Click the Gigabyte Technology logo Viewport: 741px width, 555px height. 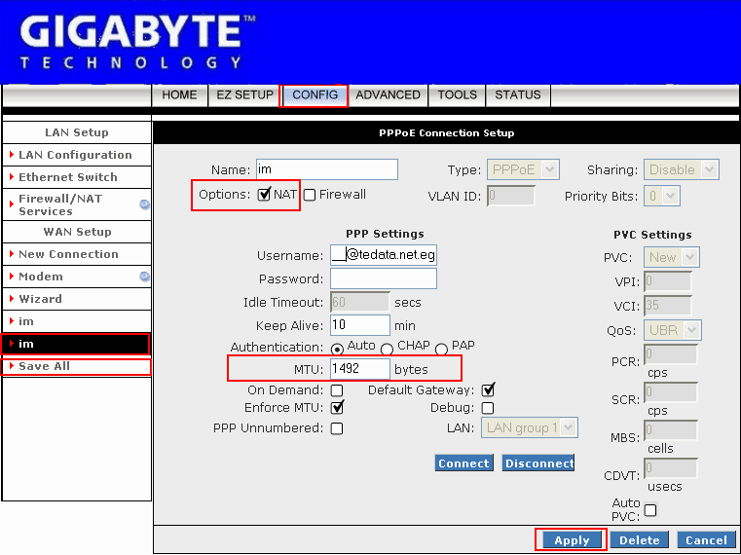(x=137, y=42)
